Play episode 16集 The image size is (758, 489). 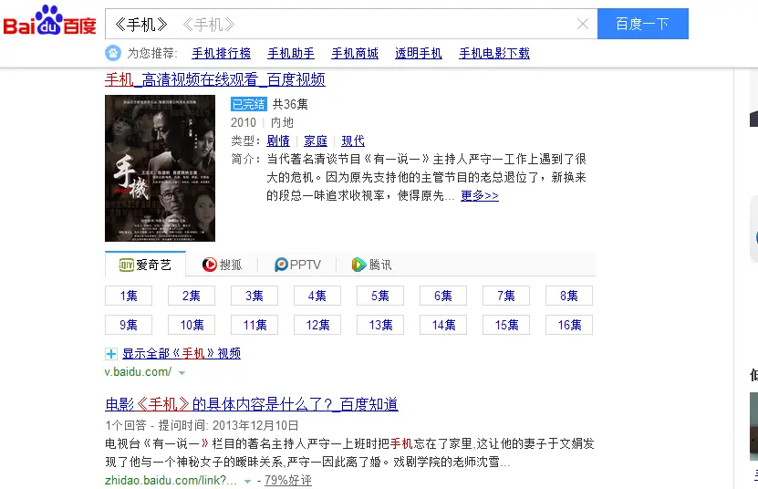click(x=569, y=325)
